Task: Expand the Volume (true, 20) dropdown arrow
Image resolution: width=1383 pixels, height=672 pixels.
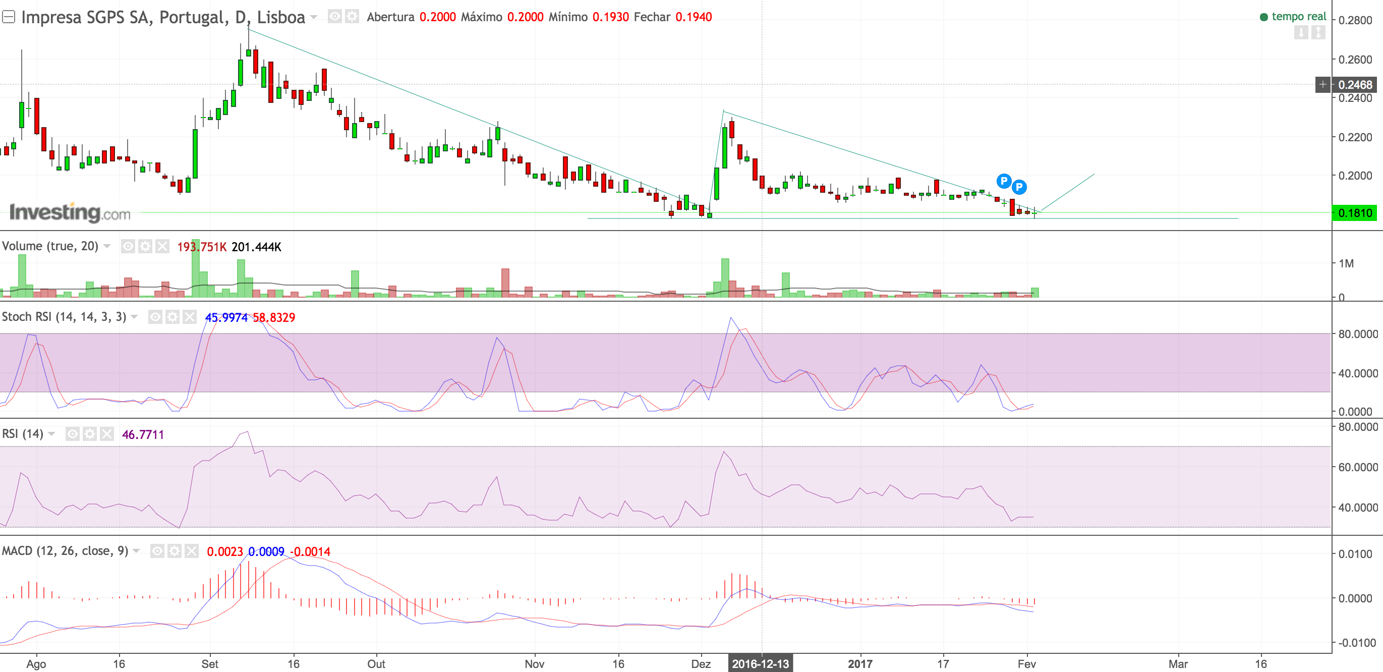Action: pyautogui.click(x=107, y=246)
